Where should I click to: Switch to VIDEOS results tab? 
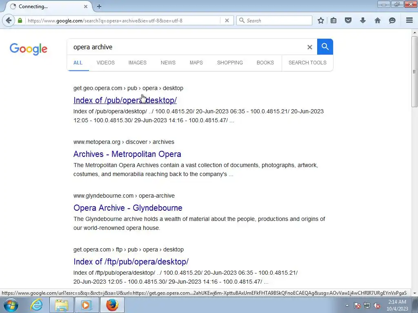coord(106,63)
